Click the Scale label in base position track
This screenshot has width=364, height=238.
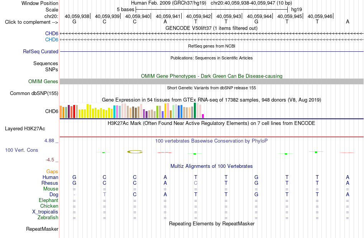(x=52, y=10)
